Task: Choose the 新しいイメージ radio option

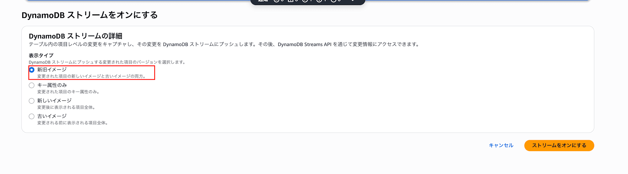Action: click(x=32, y=101)
